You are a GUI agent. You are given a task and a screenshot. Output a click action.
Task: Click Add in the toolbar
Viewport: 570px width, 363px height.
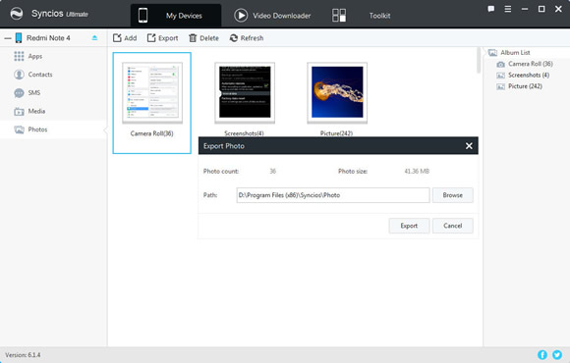125,38
